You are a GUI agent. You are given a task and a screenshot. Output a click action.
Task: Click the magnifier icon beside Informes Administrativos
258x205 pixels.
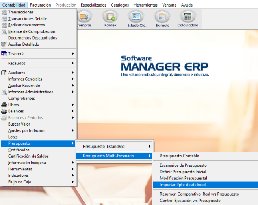[4, 92]
